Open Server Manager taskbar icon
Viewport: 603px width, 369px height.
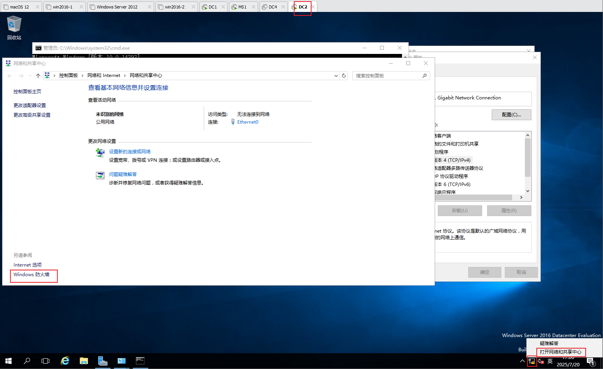(x=102, y=361)
